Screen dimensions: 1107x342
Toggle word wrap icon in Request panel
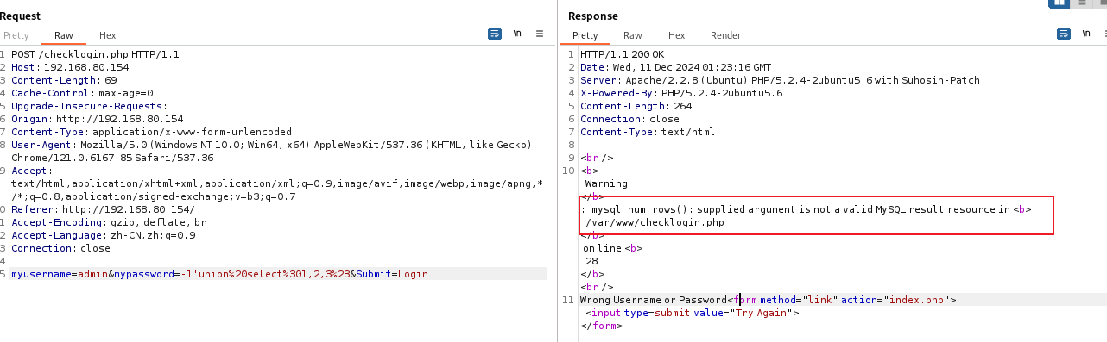(495, 34)
